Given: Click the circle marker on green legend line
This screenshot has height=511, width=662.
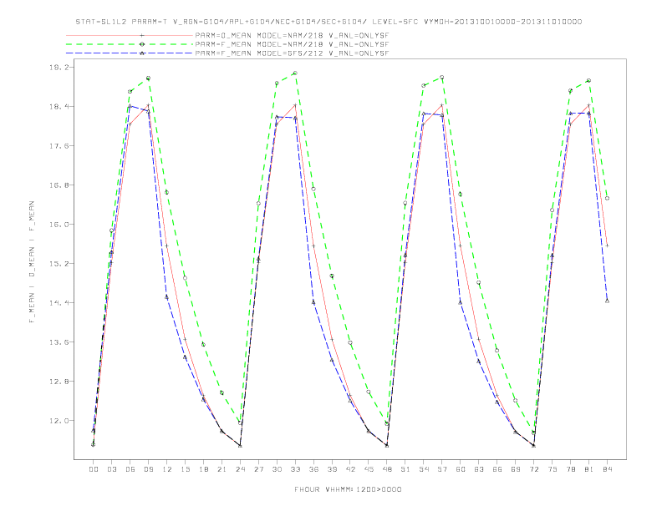Looking at the screenshot, I should 142,44.
